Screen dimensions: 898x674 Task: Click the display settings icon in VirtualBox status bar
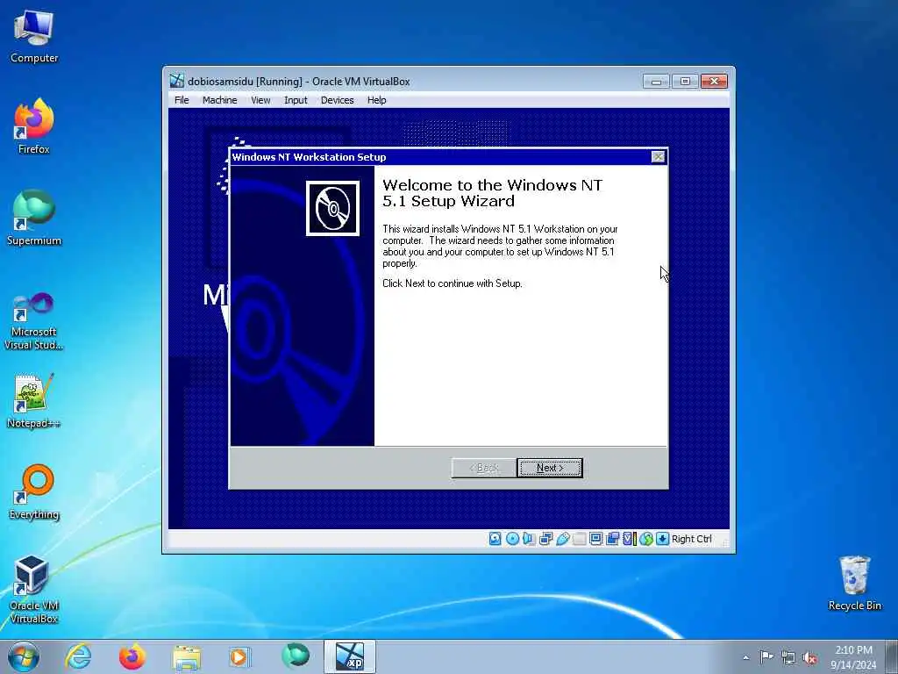pyautogui.click(x=595, y=539)
